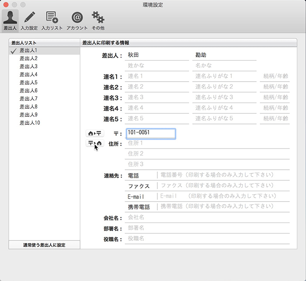Open the 入力設定 pencil icon
The image size is (306, 281).
pos(29,21)
